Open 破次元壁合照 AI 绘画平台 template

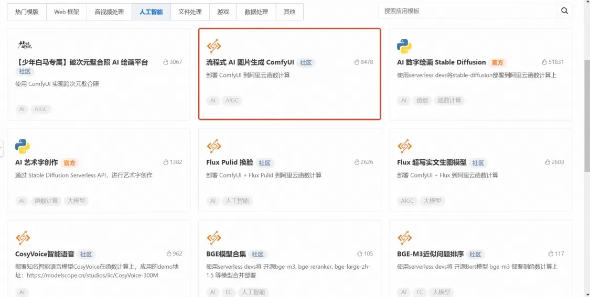(82, 62)
